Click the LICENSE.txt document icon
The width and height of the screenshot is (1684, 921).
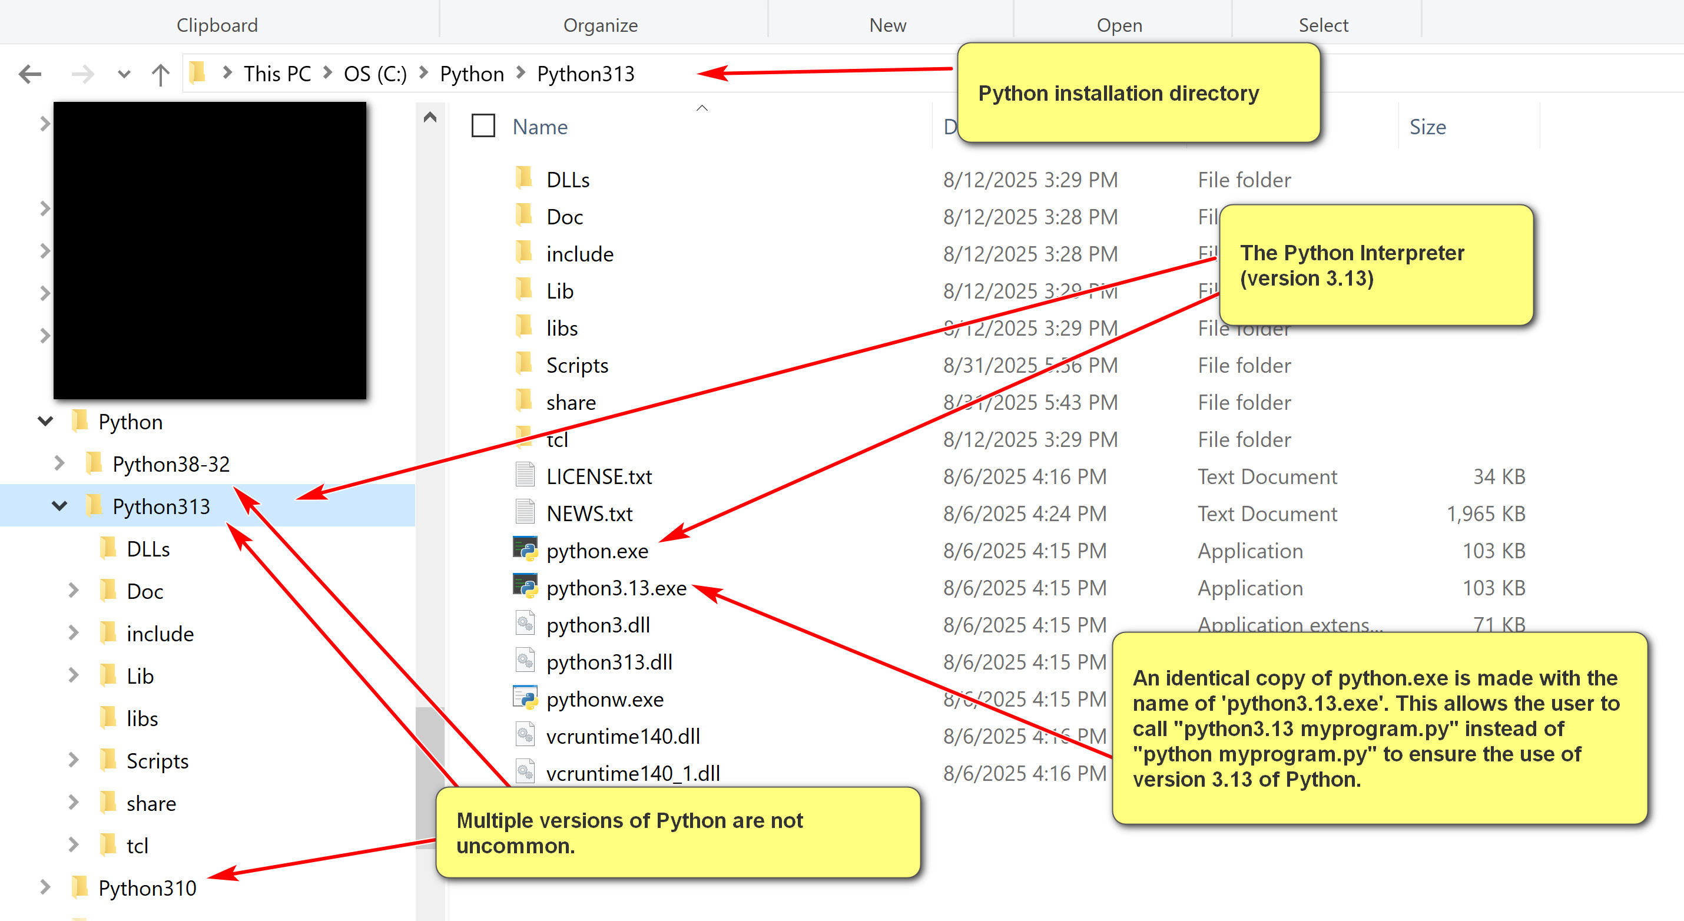pos(525,475)
